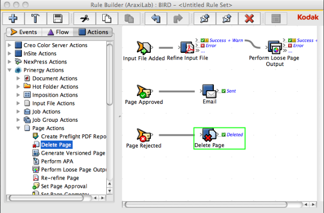324x213 pixels.
Task: Click the Refine Input File action icon
Action: point(187,48)
